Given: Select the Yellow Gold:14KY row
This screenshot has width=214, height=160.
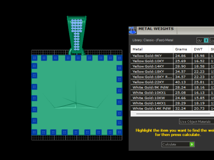Looking at the screenshot, I should tap(172, 66).
